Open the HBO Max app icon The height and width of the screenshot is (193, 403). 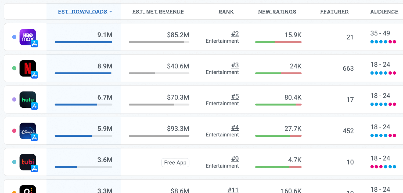pos(28,37)
